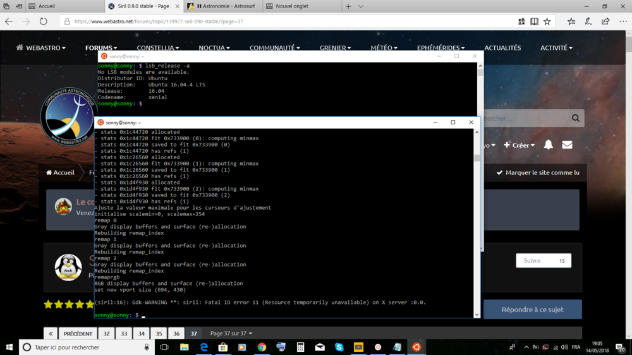The width and height of the screenshot is (632, 355).
Task: Open the EPHÉMÉRIDES dropdown menu
Action: (441, 48)
